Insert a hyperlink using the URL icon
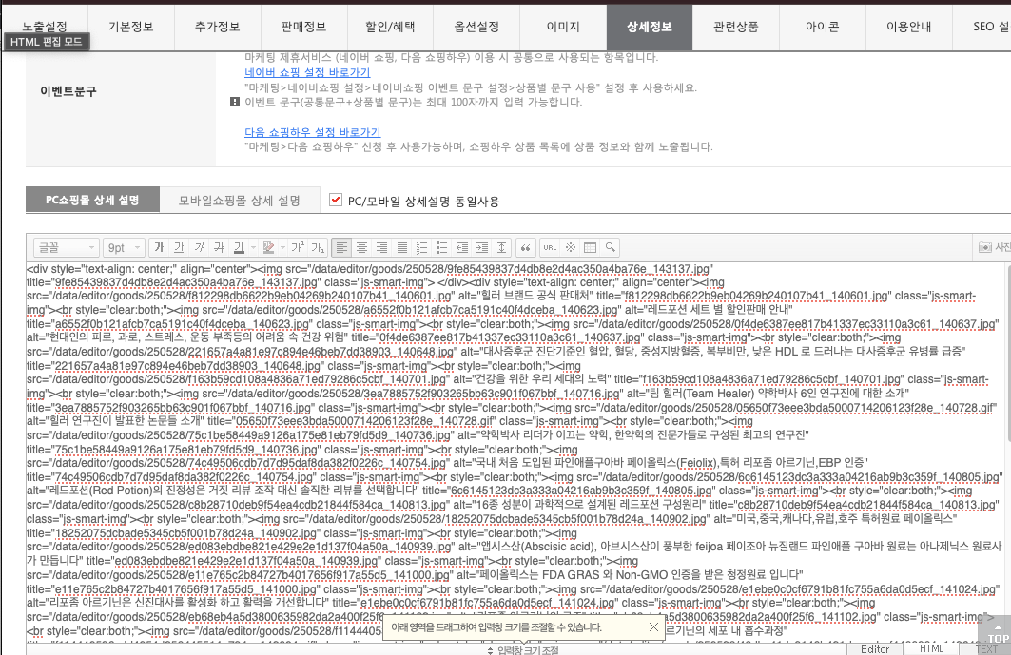This screenshot has height=655, width=1011. tap(550, 247)
